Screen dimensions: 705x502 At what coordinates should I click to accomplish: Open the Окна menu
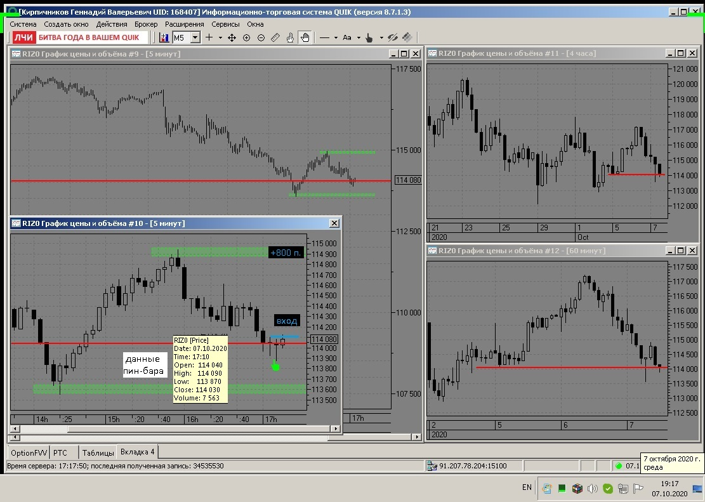click(255, 24)
